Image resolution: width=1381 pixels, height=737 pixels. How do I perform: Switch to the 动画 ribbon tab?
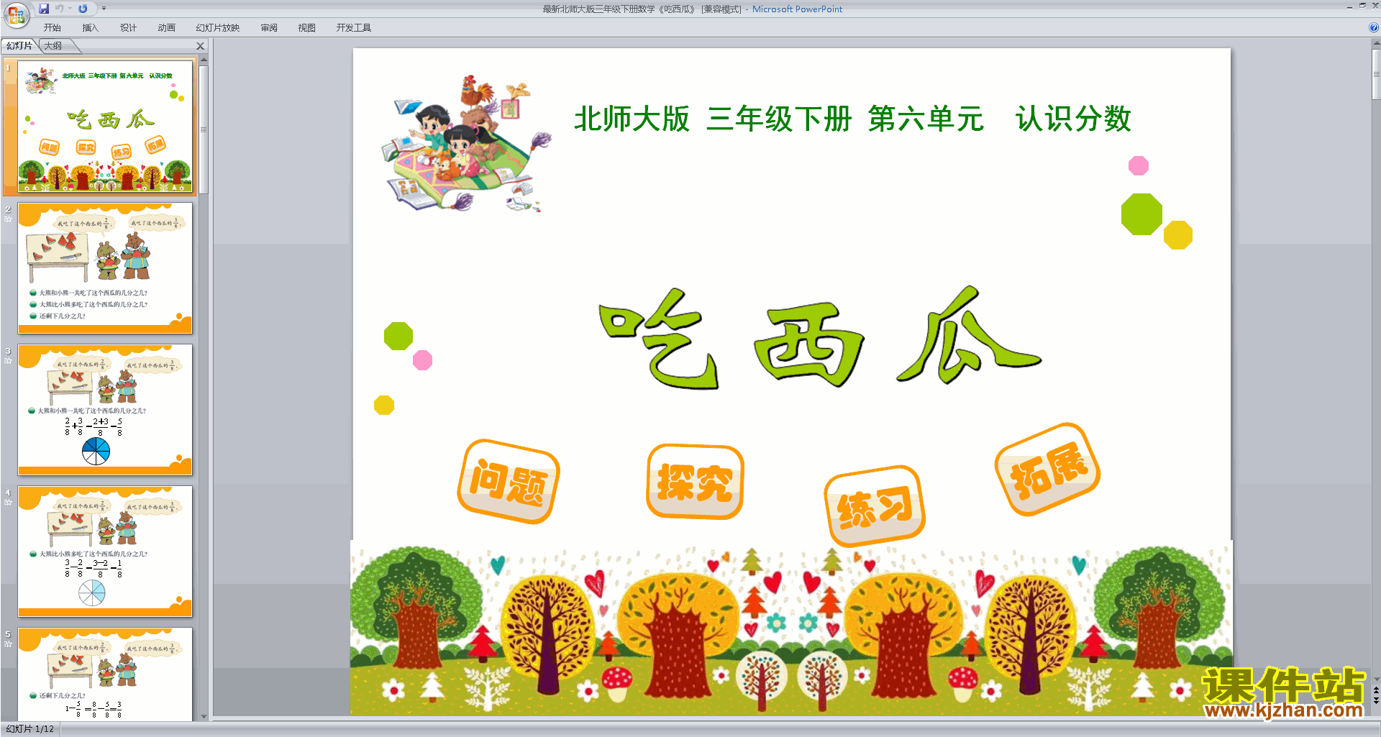pyautogui.click(x=166, y=28)
